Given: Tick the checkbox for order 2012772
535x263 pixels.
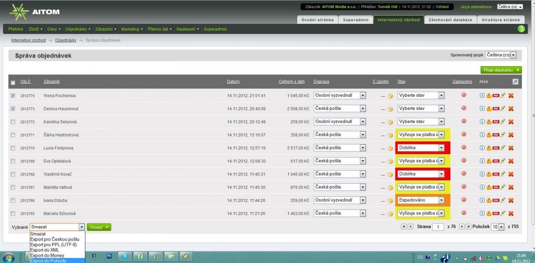Looking at the screenshot, I should tap(13, 122).
